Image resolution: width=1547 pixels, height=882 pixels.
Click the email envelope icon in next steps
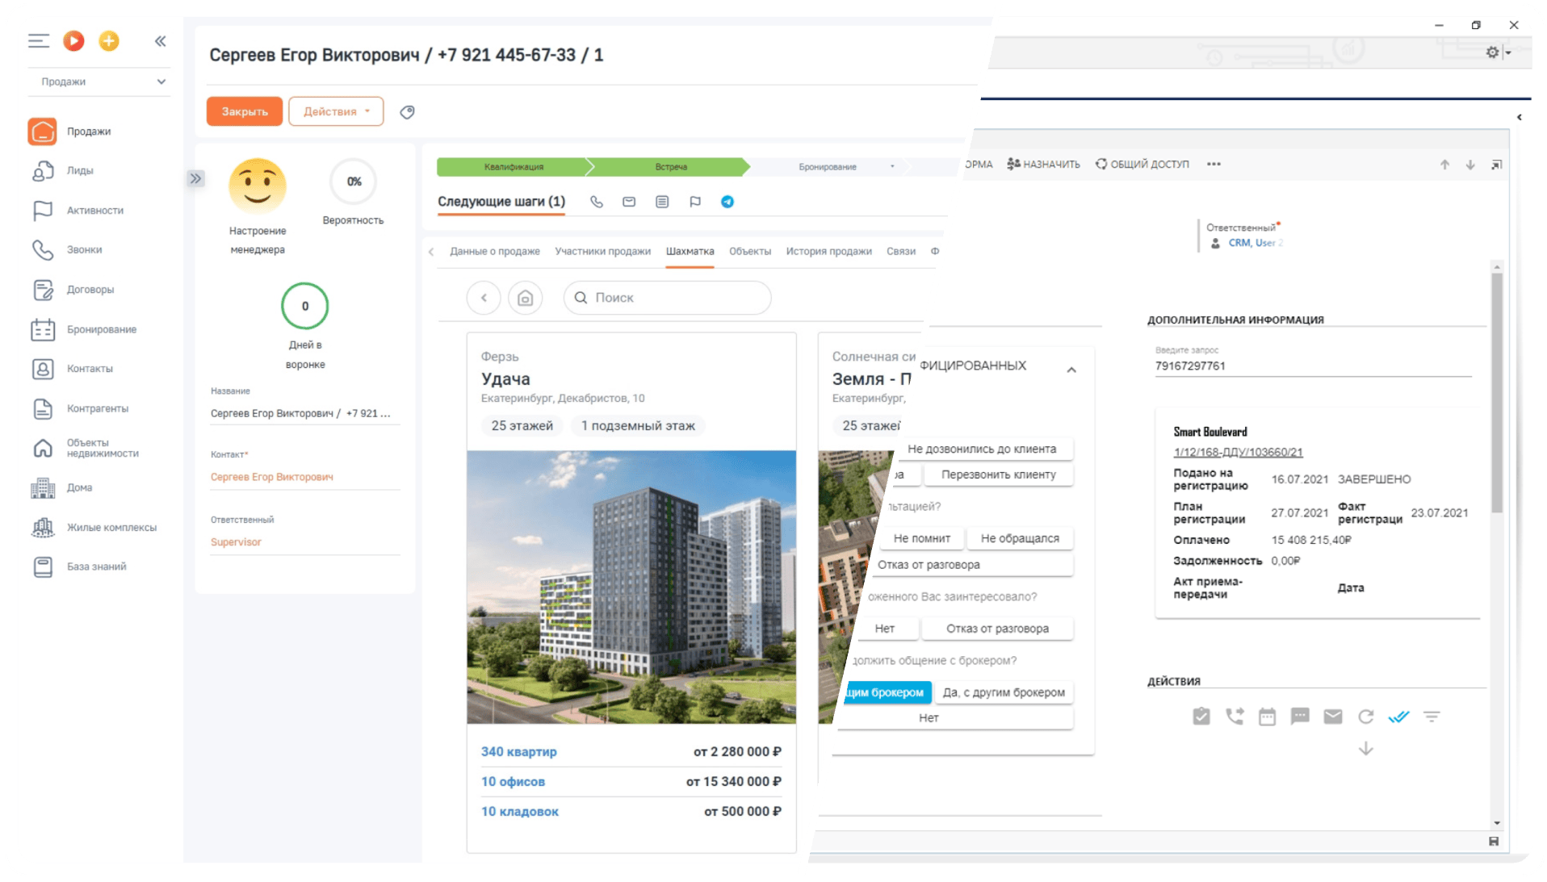tap(629, 202)
